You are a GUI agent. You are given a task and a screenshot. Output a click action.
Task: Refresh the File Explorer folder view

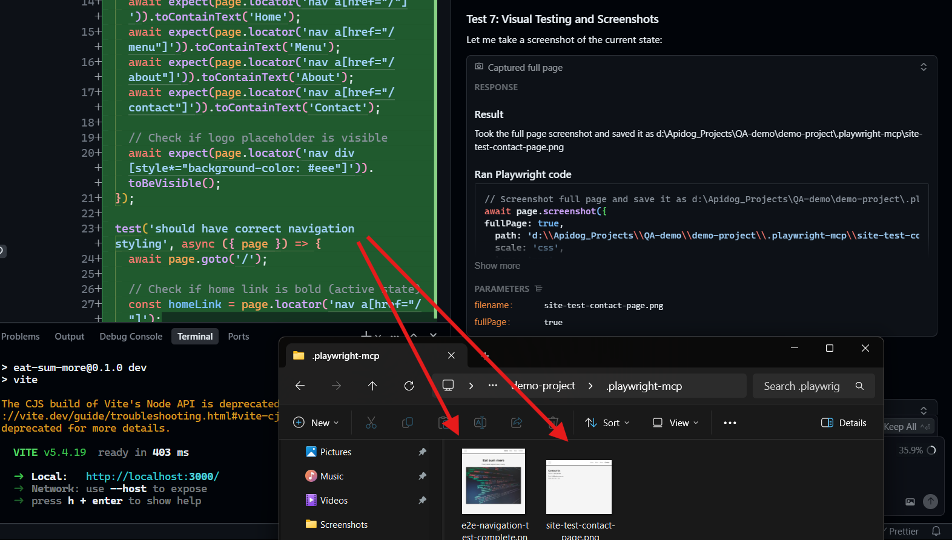(409, 386)
